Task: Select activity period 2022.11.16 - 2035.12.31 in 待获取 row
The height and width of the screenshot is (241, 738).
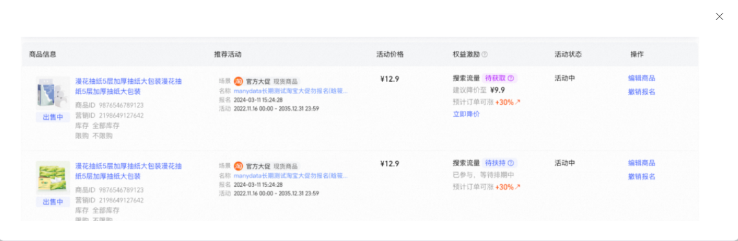Action: [276, 108]
